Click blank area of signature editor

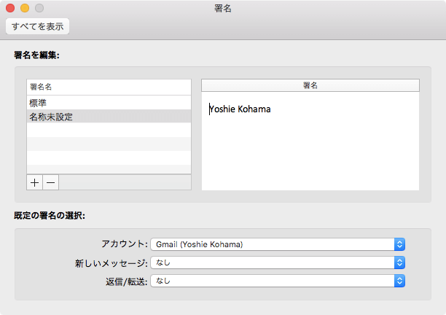[x=310, y=157]
